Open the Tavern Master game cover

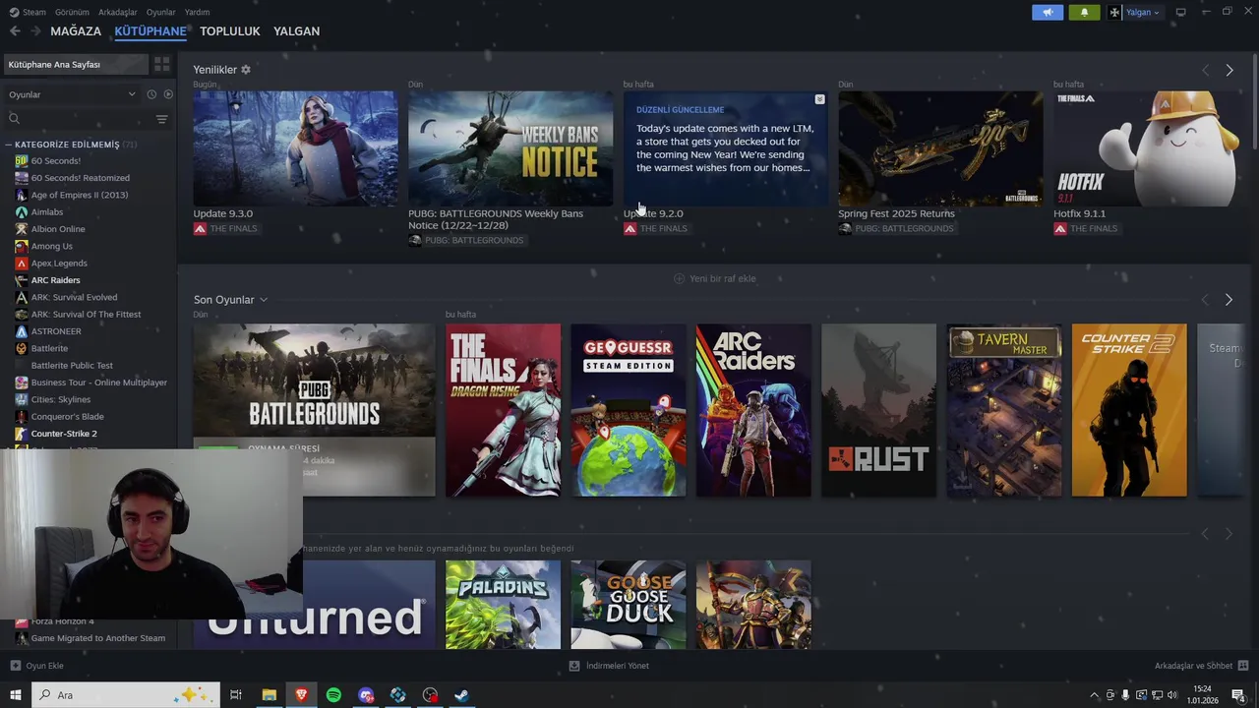[1004, 410]
